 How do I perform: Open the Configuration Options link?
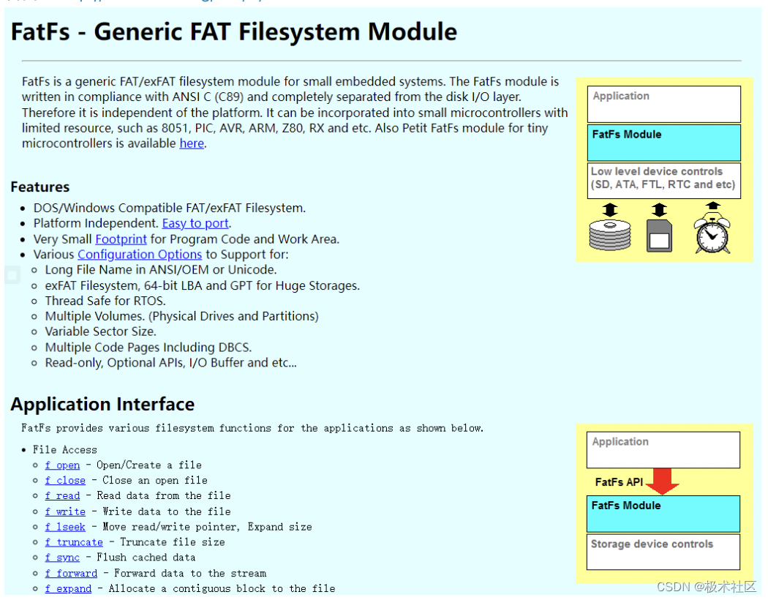139,254
